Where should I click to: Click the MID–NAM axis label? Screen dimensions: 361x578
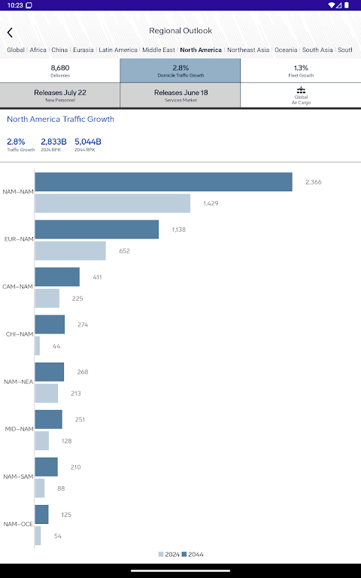tap(19, 429)
